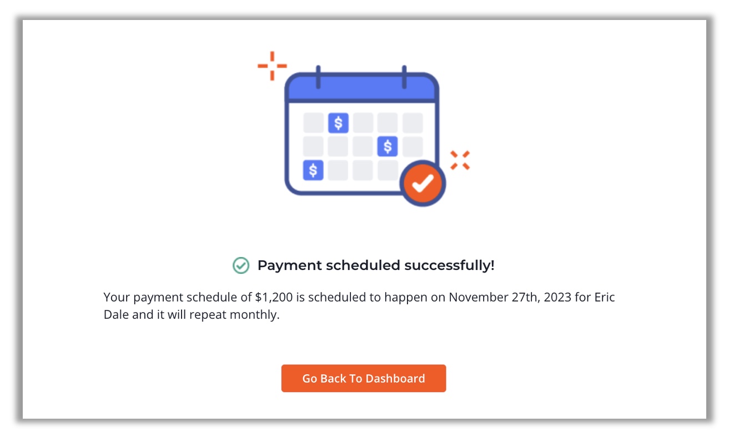Click the "Payment scheduled successfully!" heading
The height and width of the screenshot is (442, 734).
coord(376,265)
